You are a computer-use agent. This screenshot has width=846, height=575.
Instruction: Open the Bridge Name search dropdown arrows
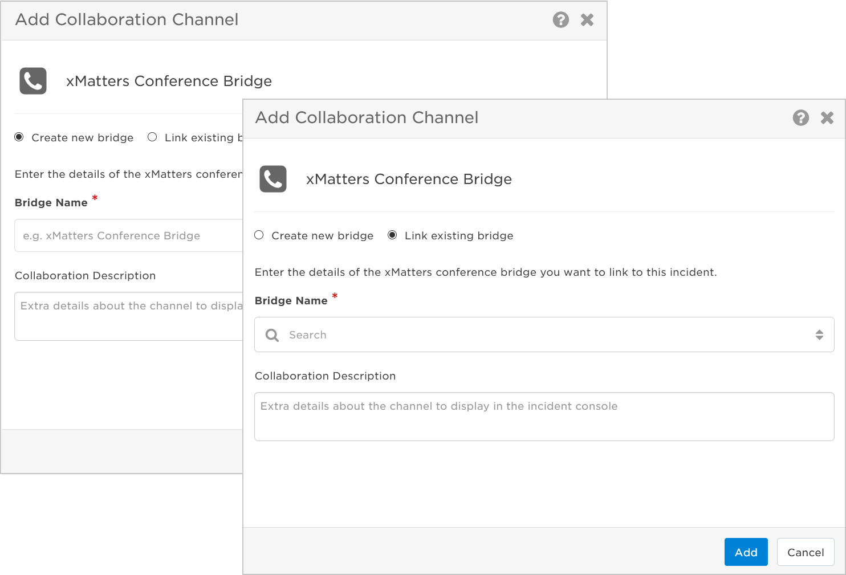pos(819,335)
